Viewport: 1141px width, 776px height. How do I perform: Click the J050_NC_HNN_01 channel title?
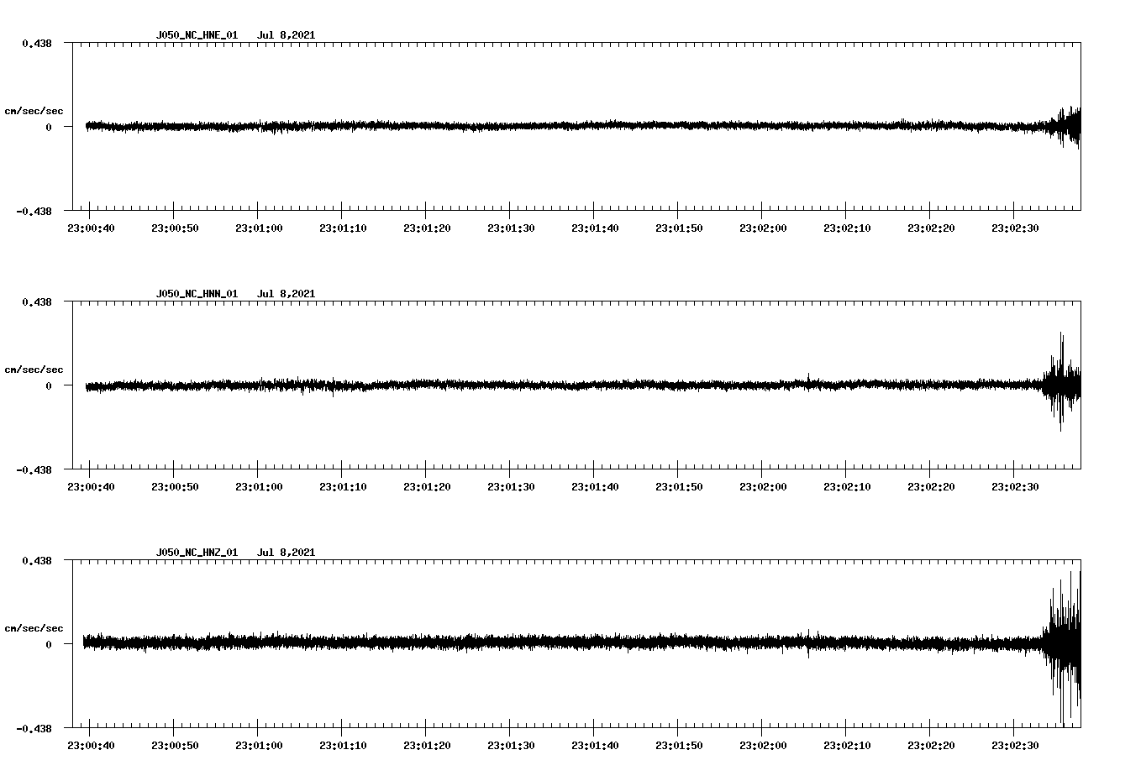point(196,294)
